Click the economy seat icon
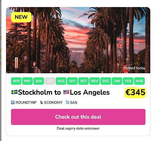This screenshot has height=141, width=157. coord(41,102)
